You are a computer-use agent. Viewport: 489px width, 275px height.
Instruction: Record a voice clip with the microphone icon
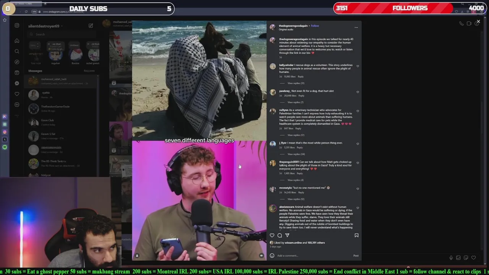click(451, 258)
